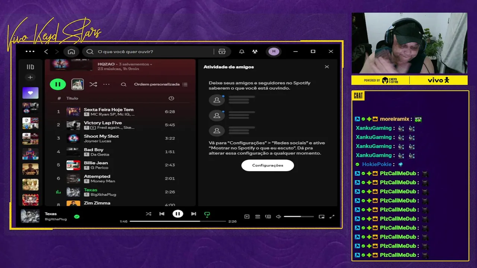The height and width of the screenshot is (268, 477).
Task: Open the purple 'H' profile avatar menu
Action: click(274, 51)
